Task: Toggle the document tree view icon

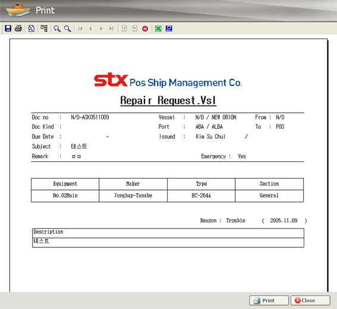Action: [44, 28]
